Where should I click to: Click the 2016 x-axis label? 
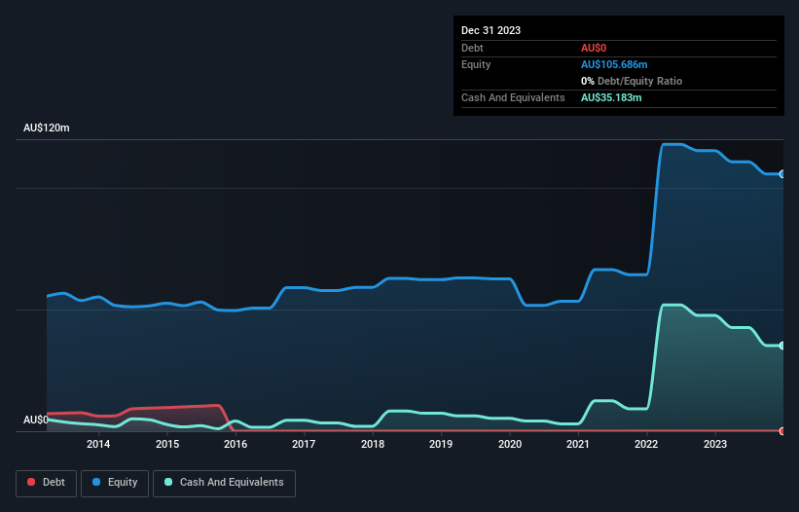pyautogui.click(x=236, y=444)
